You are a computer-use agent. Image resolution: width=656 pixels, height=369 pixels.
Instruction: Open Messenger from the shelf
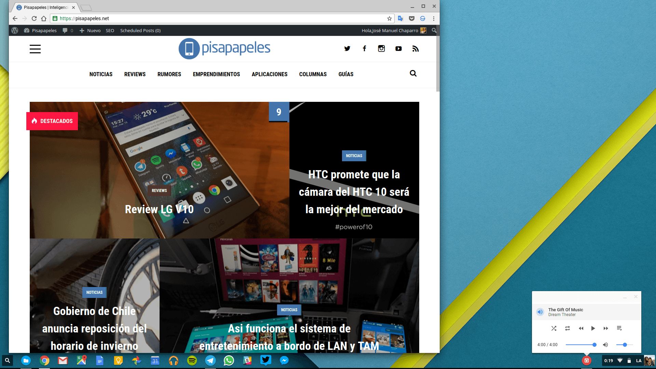(284, 360)
